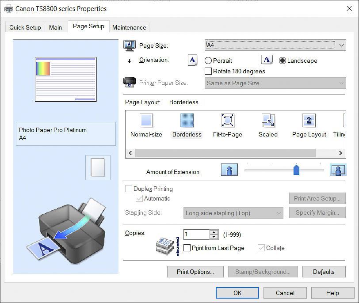Restore settings with Defaults button
Screen dimensions: 359x303
click(x=324, y=272)
